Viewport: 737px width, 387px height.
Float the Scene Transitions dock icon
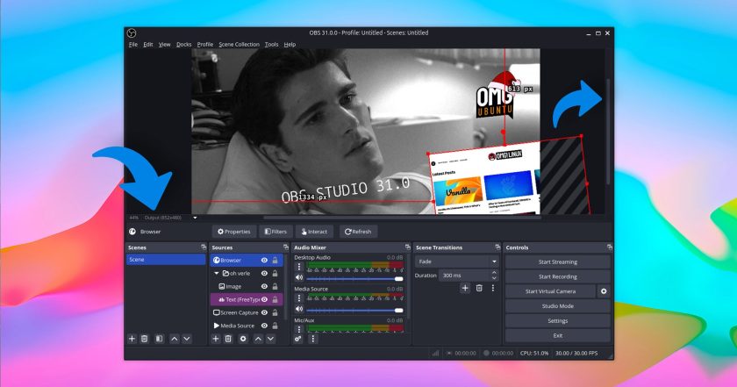(x=497, y=247)
